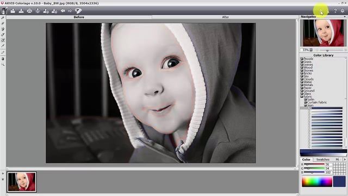
Task: Expand the Wood folder in Color Library
Action: (x=302, y=68)
